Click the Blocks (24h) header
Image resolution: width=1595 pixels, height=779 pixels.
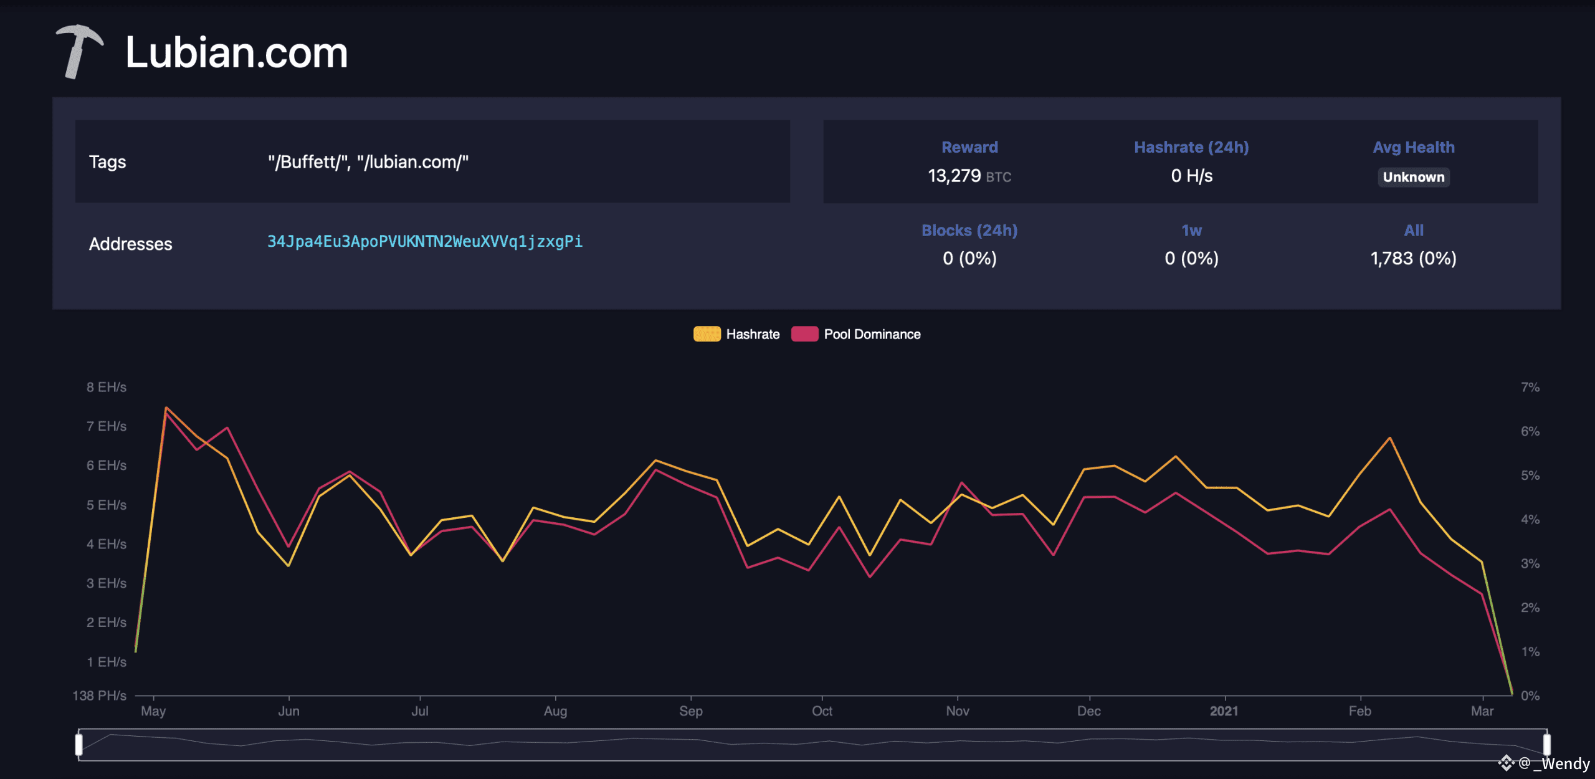pyautogui.click(x=969, y=231)
